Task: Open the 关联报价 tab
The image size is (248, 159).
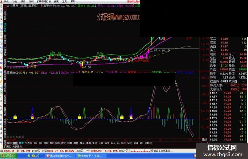Action: (x=17, y=146)
